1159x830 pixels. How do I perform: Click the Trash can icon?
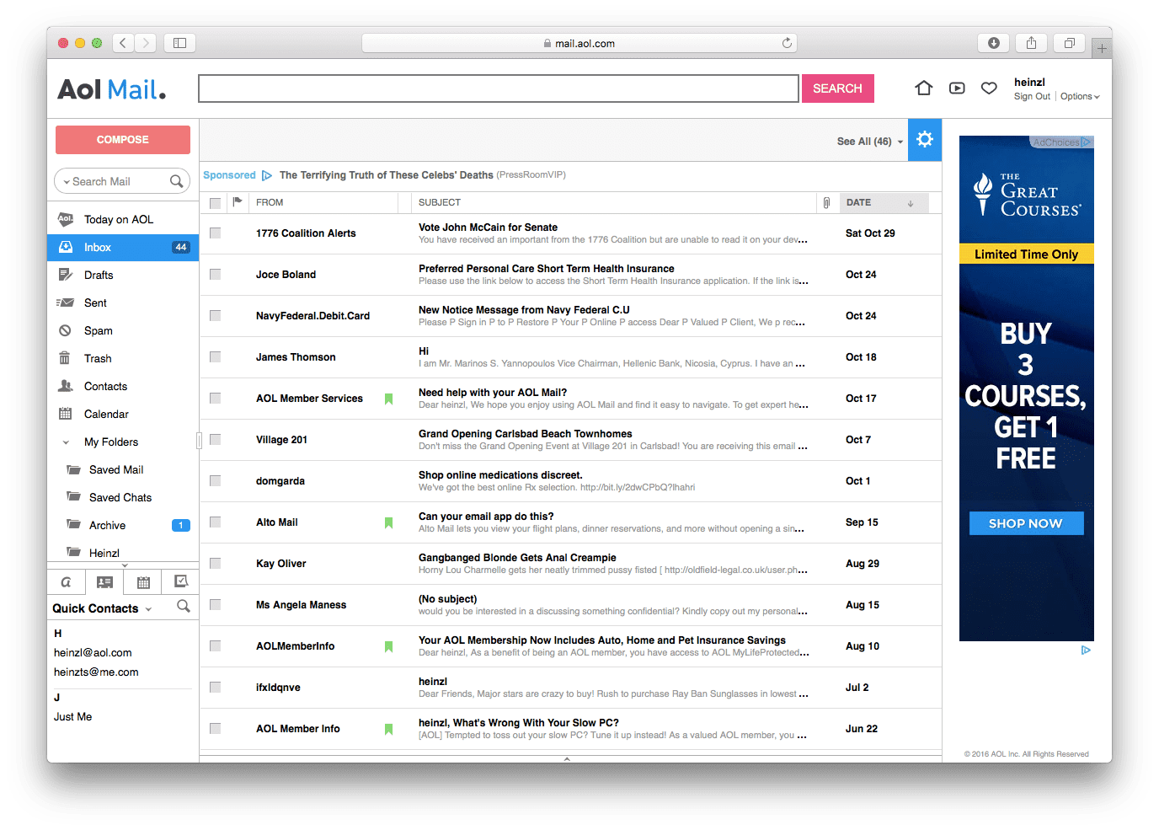pyautogui.click(x=65, y=358)
